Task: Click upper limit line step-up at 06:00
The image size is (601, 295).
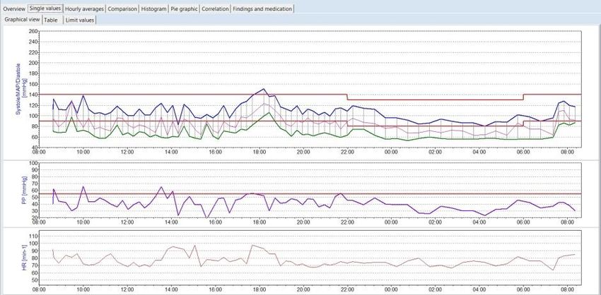Action: (523, 97)
